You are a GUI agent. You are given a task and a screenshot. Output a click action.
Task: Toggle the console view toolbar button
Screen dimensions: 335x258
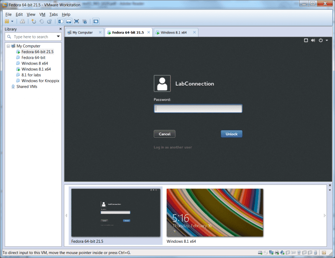click(96, 21)
